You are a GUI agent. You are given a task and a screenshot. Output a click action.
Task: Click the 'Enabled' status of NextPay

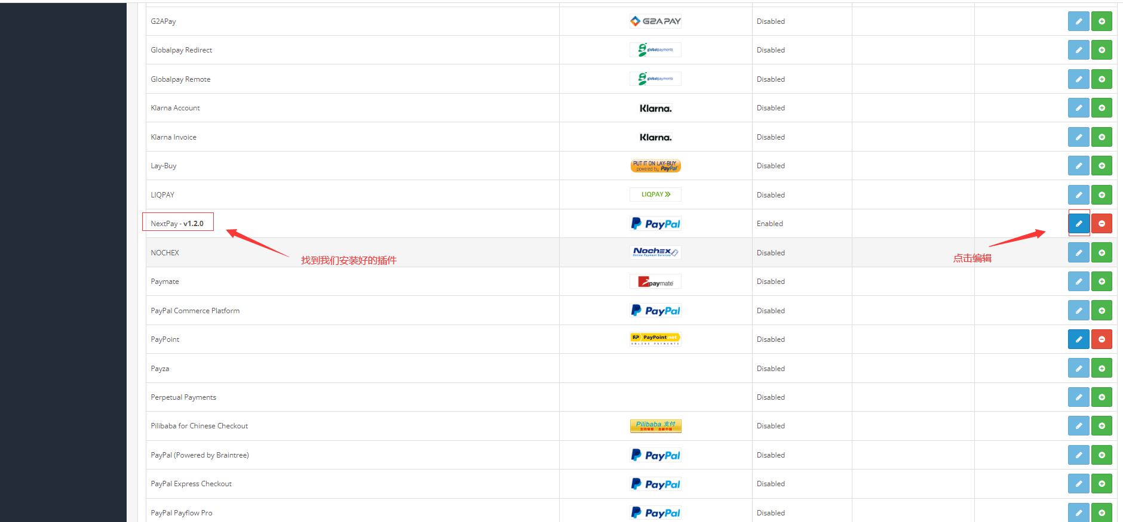[769, 224]
